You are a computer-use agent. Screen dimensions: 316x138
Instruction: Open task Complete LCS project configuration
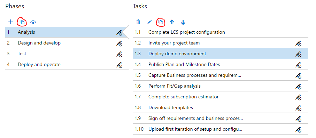[221, 32]
